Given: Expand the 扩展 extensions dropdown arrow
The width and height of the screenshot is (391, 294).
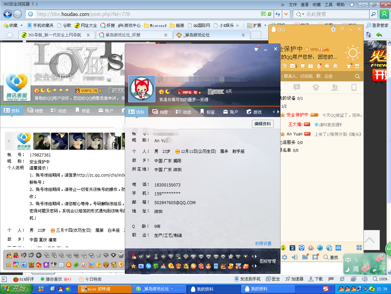Looking at the screenshot, I should (x=265, y=26).
